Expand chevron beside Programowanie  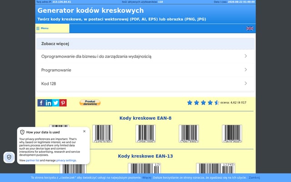[246, 70]
